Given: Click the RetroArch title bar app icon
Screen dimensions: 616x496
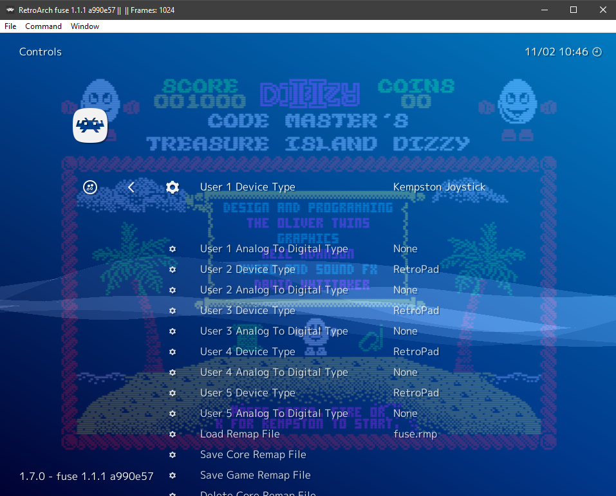Looking at the screenshot, I should coord(10,10).
